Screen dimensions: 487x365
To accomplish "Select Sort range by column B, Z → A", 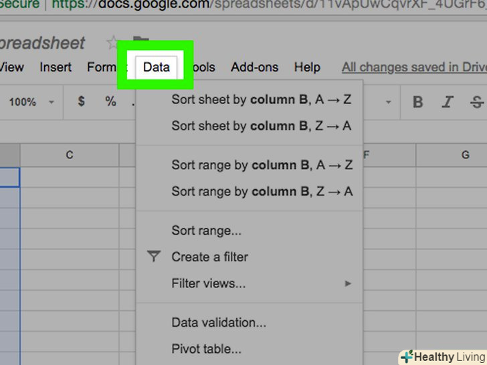I will [262, 191].
